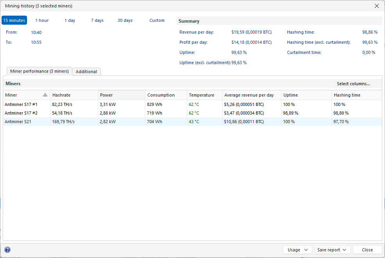Click the Revenue per day value $19,59

(251, 32)
